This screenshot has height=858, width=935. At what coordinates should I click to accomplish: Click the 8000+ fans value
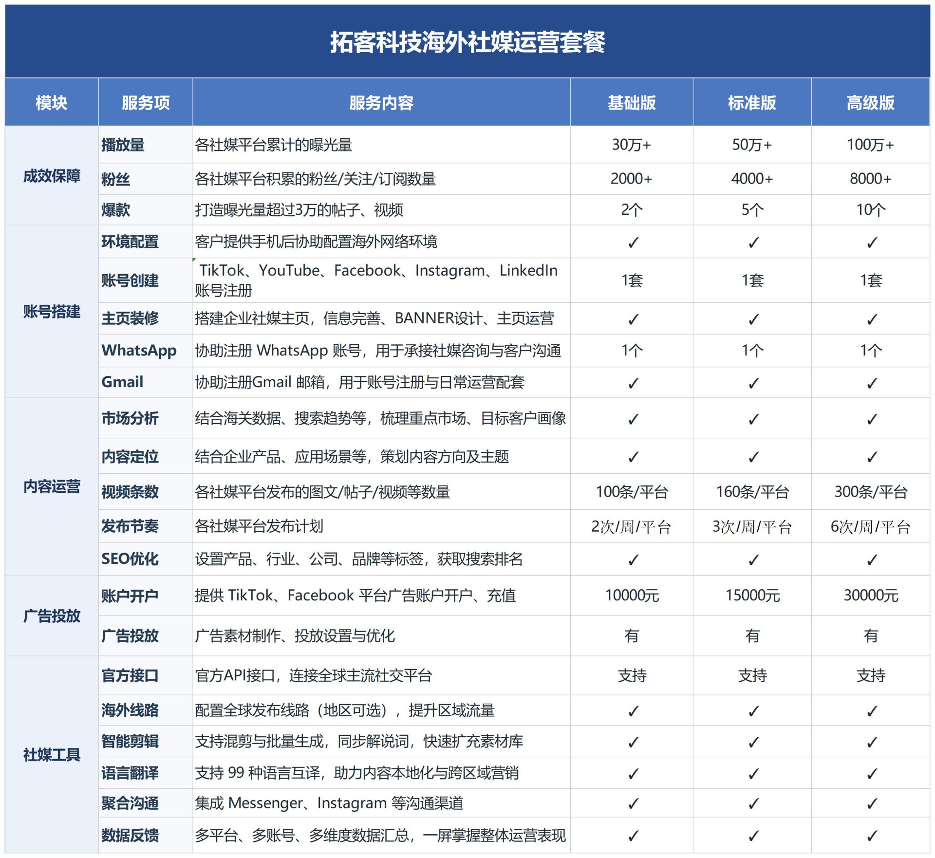click(x=871, y=179)
